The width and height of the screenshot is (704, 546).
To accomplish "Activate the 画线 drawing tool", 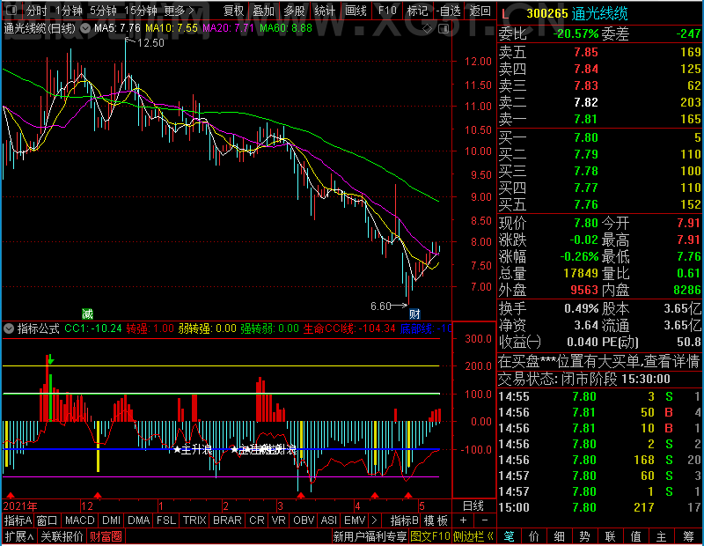I will (356, 11).
